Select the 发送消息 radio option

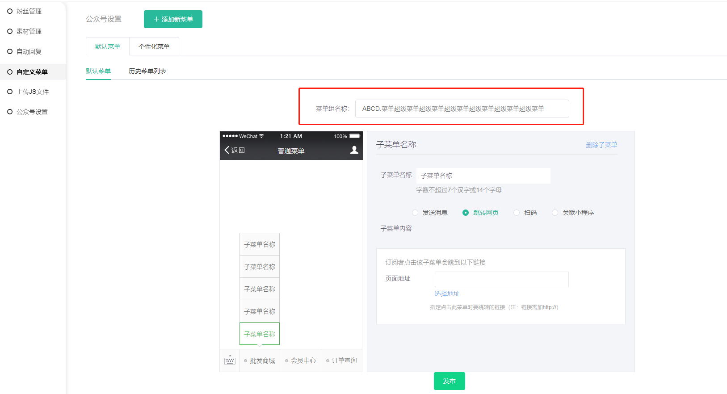pos(430,213)
